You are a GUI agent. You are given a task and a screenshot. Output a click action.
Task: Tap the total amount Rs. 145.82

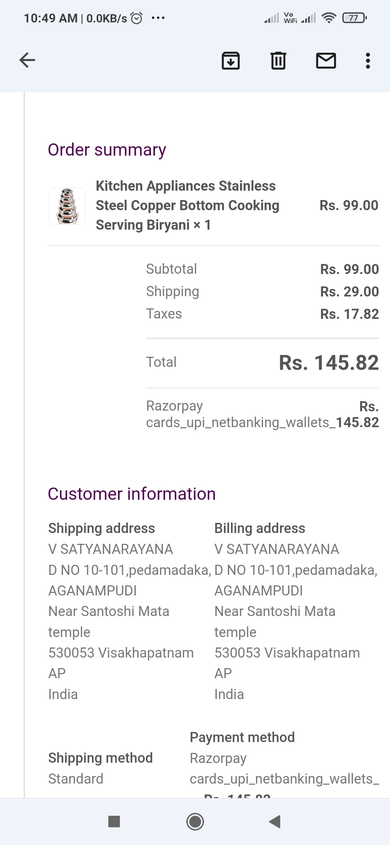tap(329, 363)
